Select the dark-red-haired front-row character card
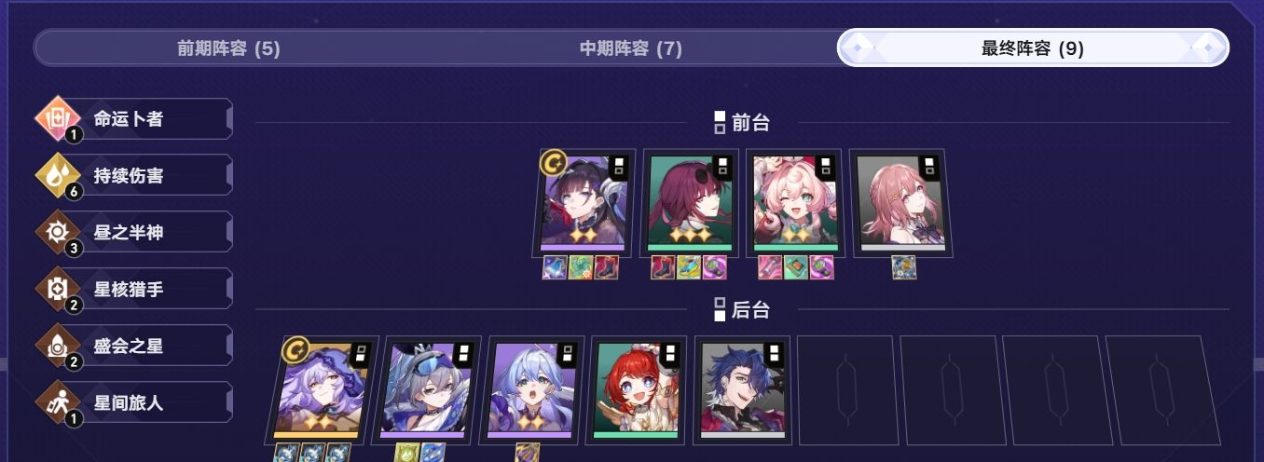The width and height of the screenshot is (1264, 462). [x=689, y=203]
